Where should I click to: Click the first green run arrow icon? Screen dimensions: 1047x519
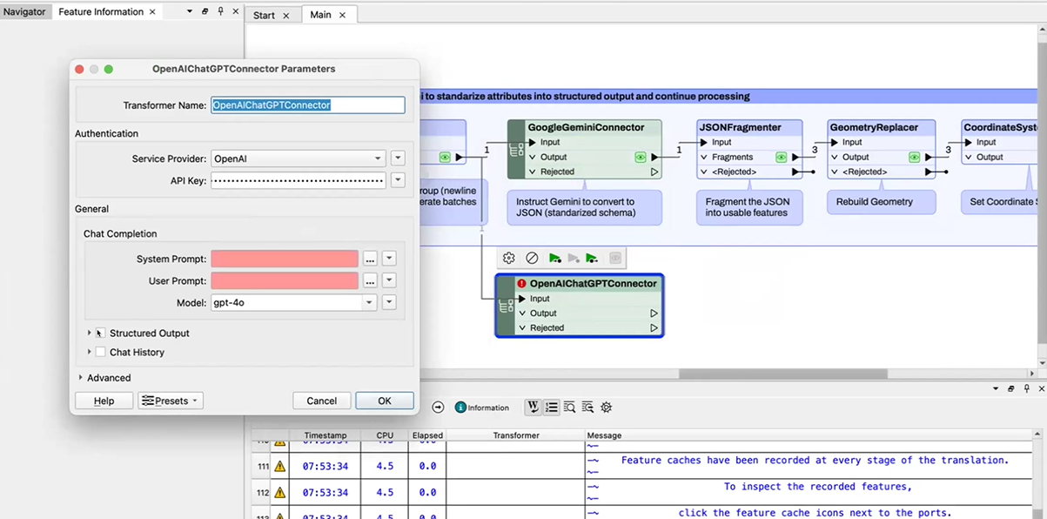click(554, 259)
